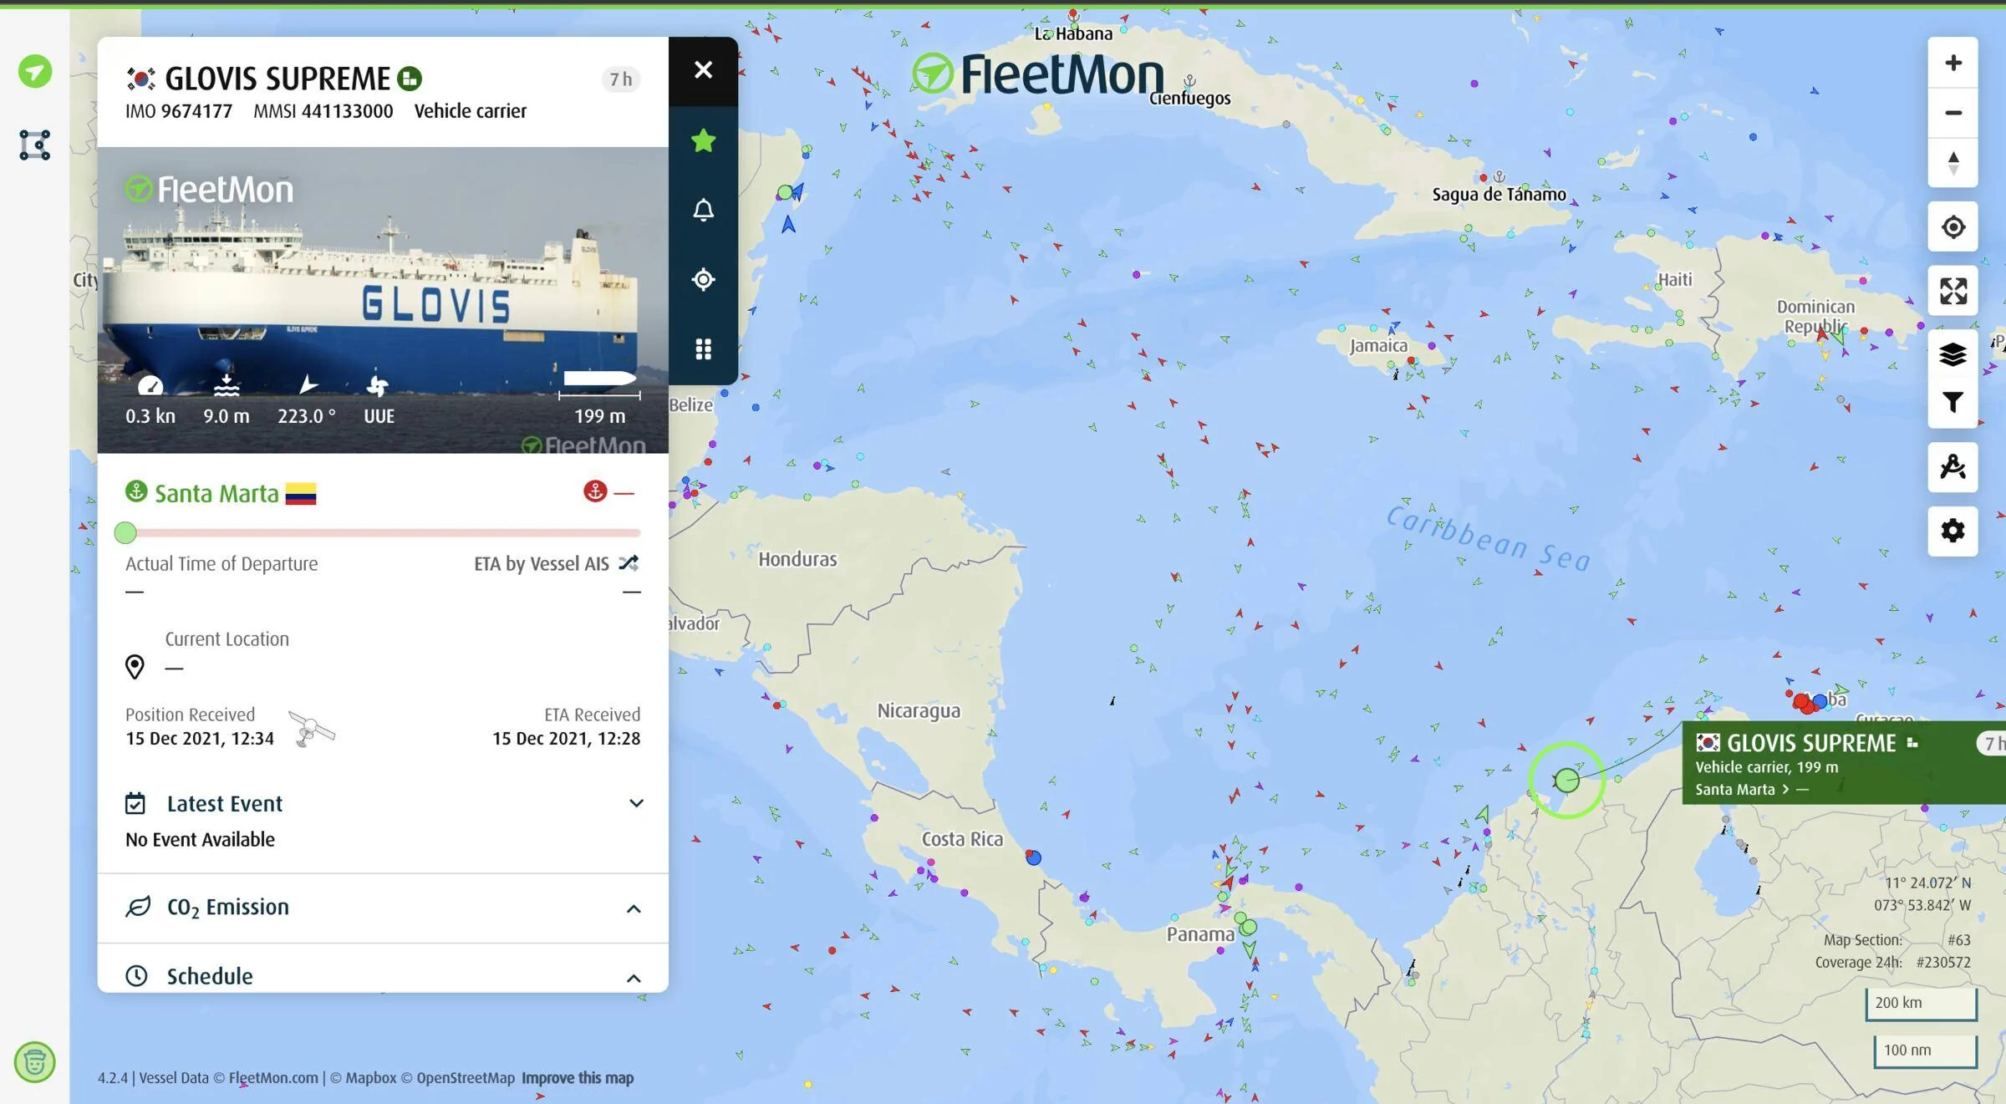Image resolution: width=2006 pixels, height=1104 pixels.
Task: Expand the Latest Event section
Action: tap(636, 803)
